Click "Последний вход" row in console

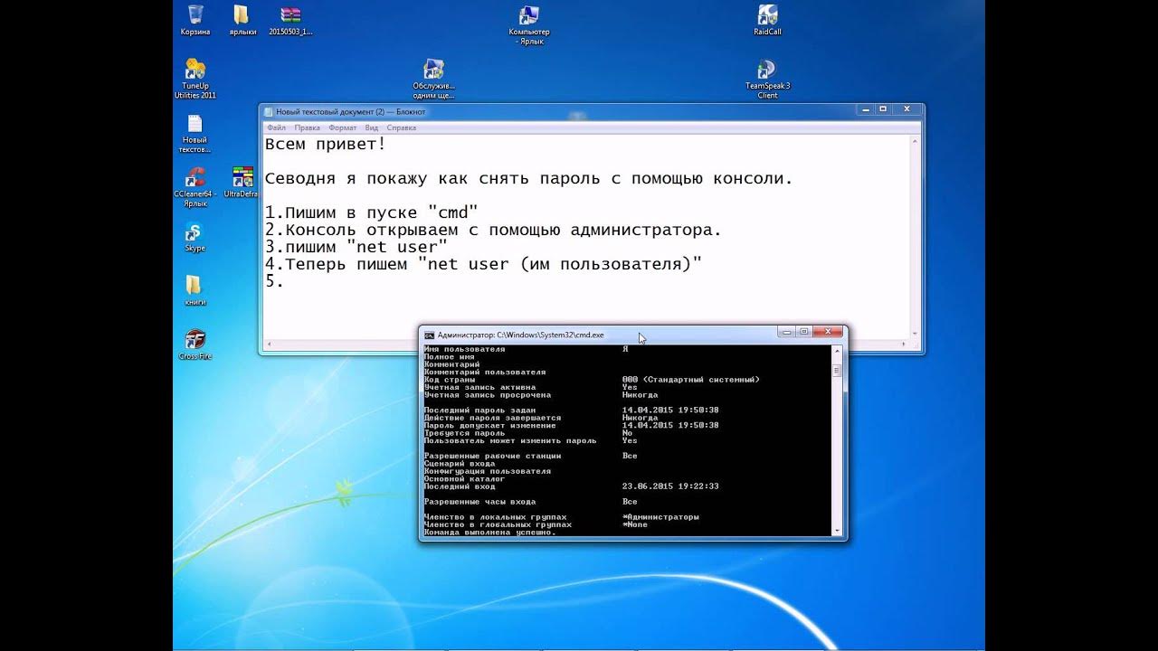point(571,486)
